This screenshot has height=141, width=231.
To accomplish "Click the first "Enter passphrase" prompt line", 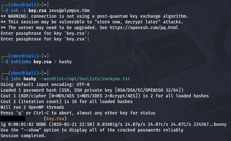I will pos(45,33).
